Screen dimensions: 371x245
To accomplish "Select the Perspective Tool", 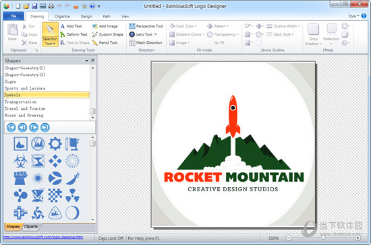I will click(146, 26).
